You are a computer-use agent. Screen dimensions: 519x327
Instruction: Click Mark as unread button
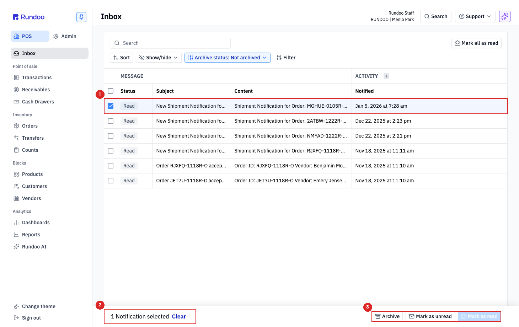click(x=430, y=316)
